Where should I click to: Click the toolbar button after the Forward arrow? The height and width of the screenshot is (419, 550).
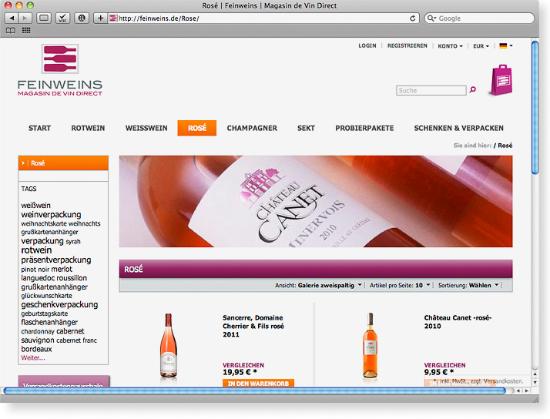(x=44, y=18)
